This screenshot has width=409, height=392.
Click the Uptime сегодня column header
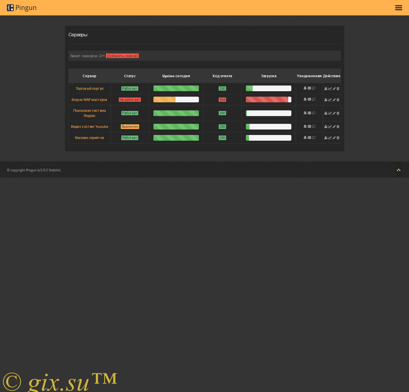pyautogui.click(x=176, y=76)
